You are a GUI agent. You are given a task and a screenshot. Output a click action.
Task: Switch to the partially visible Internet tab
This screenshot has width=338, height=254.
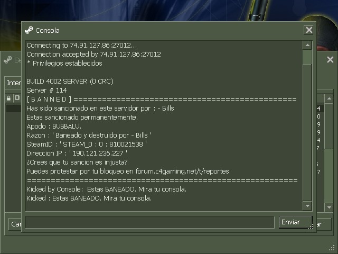tap(13, 83)
